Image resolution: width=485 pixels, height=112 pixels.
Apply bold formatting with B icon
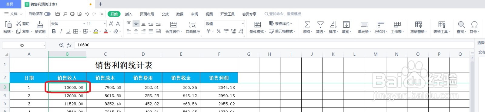pyautogui.click(x=54, y=31)
